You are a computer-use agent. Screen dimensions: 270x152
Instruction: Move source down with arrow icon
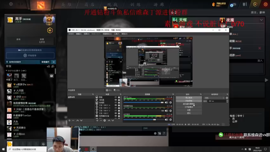pyautogui.click(x=113, y=121)
